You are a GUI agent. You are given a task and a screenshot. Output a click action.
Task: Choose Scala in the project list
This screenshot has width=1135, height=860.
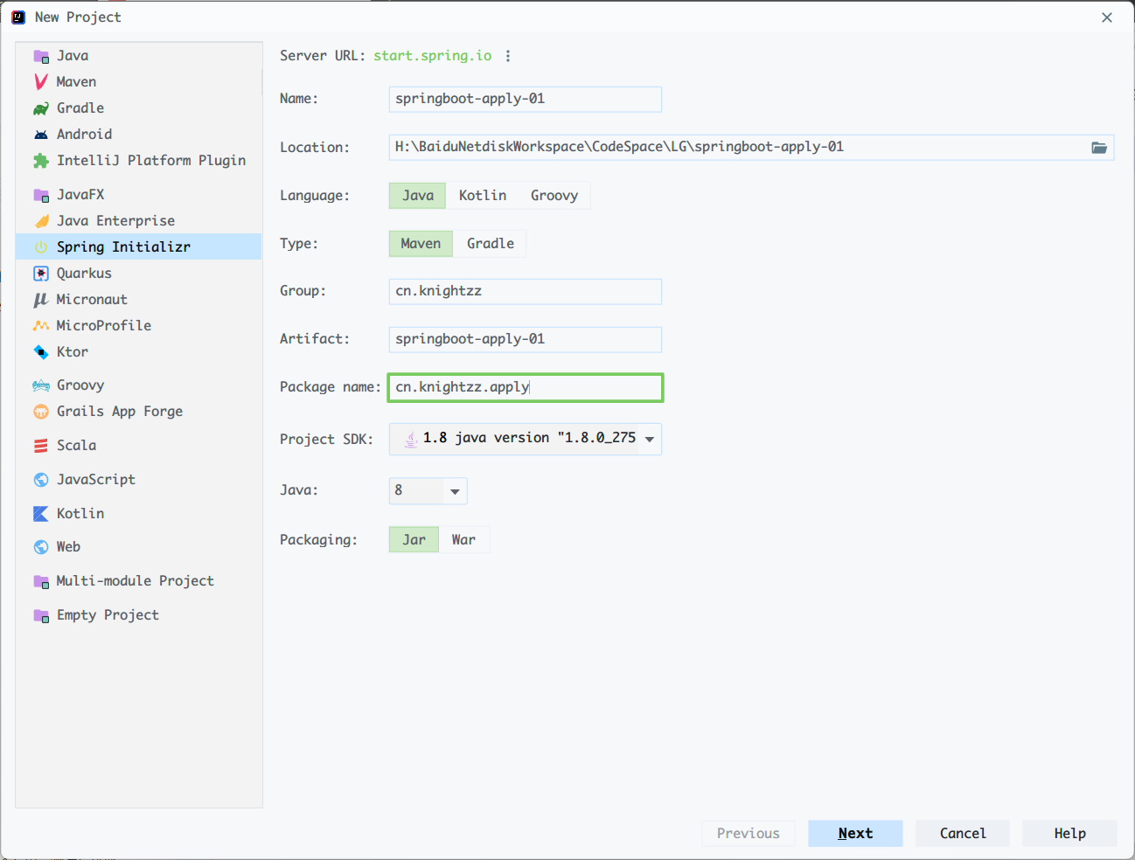(138, 446)
